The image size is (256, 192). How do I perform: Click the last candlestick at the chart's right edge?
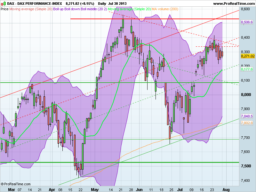pyautogui.click(x=222, y=53)
